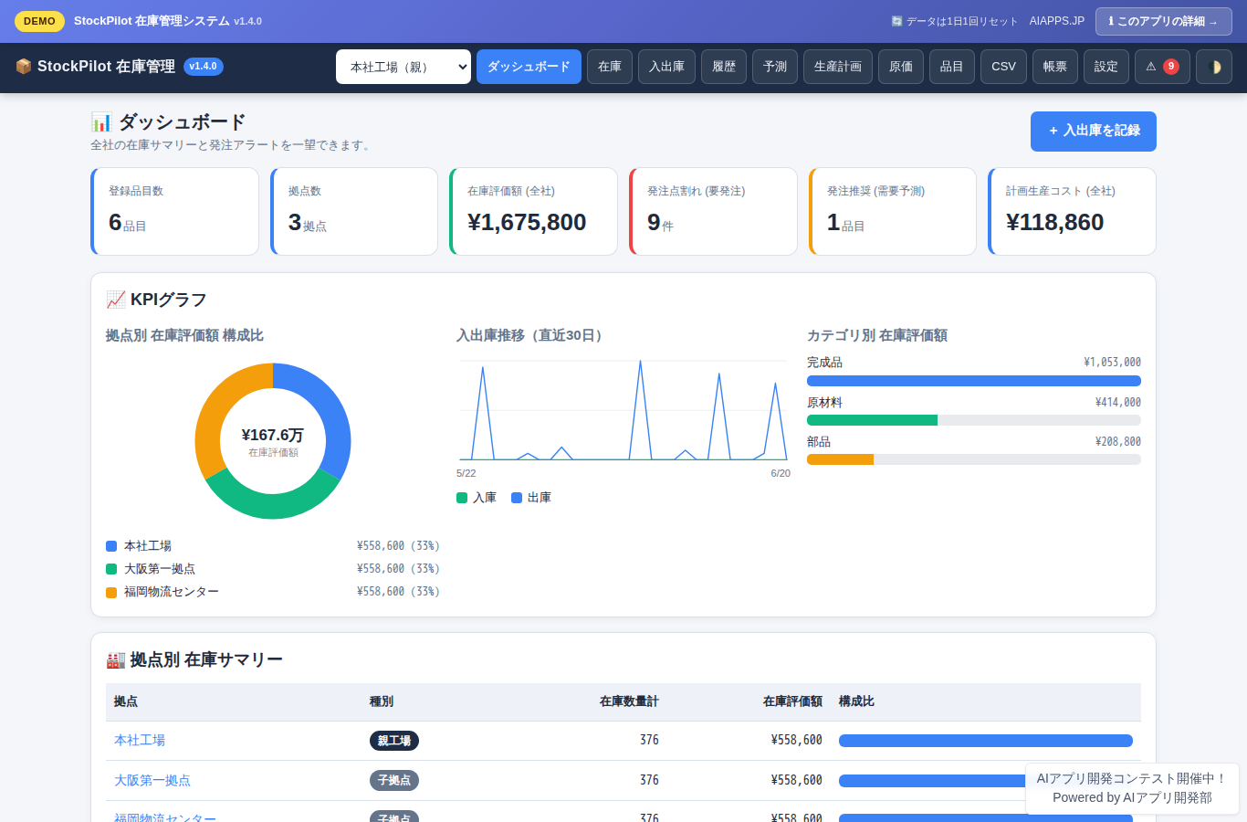Click the 拠点 column header in the summary table

pyautogui.click(x=126, y=701)
